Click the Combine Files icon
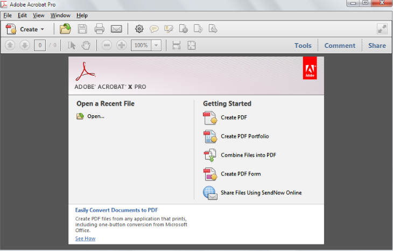The width and height of the screenshot is (393, 251). pos(210,155)
